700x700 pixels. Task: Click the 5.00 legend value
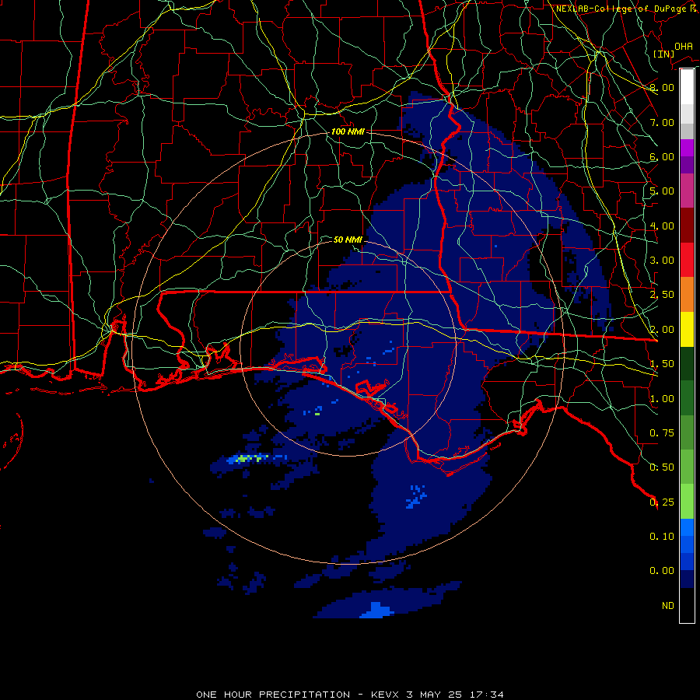662,191
